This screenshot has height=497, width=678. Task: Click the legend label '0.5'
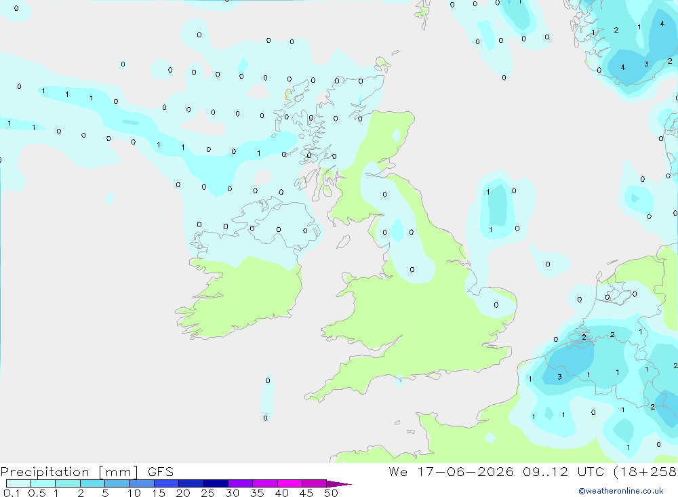pyautogui.click(x=37, y=493)
